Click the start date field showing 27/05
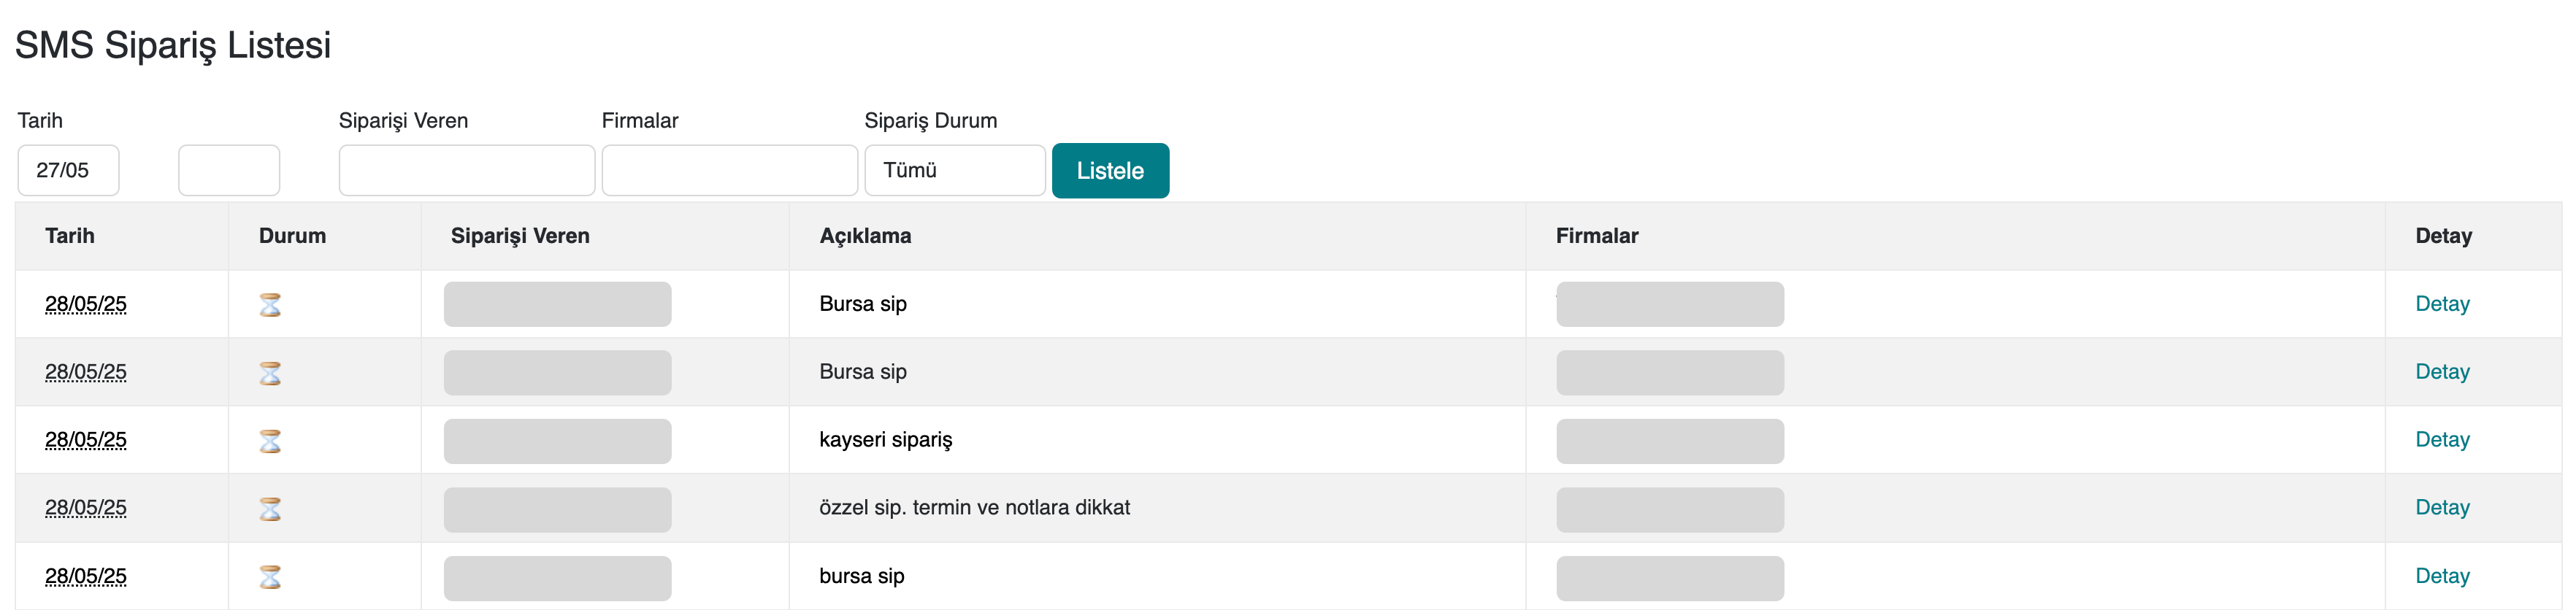Viewport: 2576px width, 610px height. pyautogui.click(x=68, y=170)
